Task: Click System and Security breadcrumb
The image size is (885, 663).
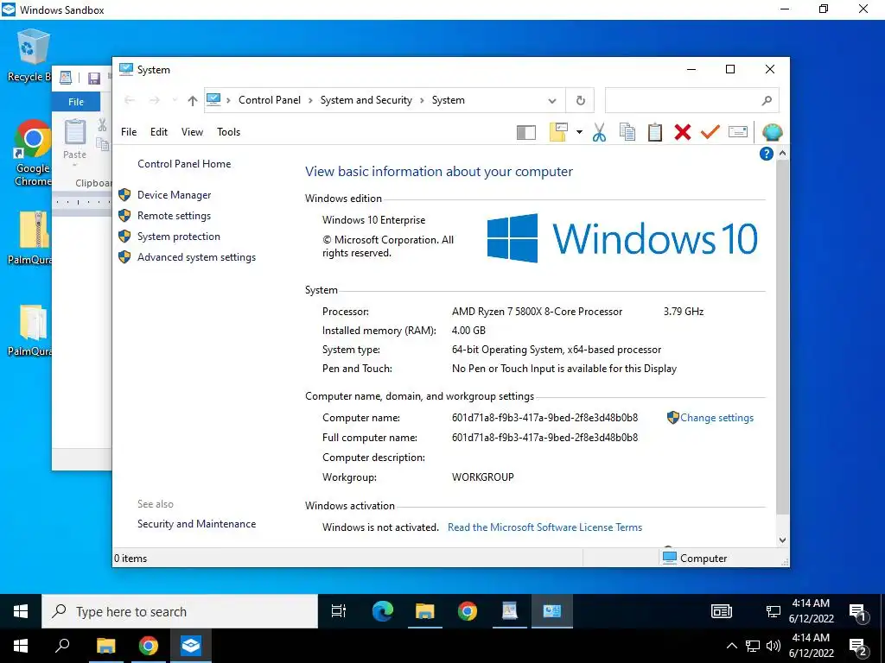Action: tap(366, 100)
